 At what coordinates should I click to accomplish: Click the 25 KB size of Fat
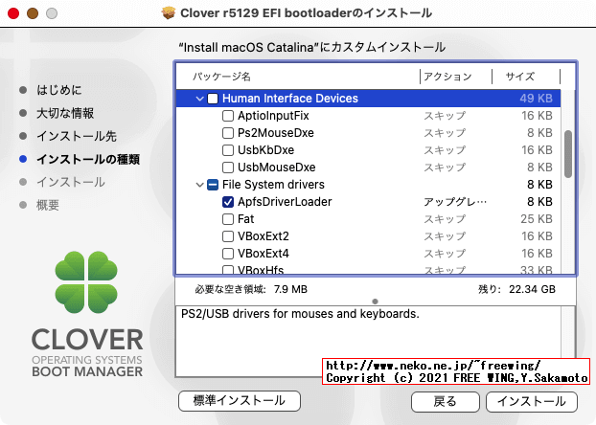tap(537, 219)
